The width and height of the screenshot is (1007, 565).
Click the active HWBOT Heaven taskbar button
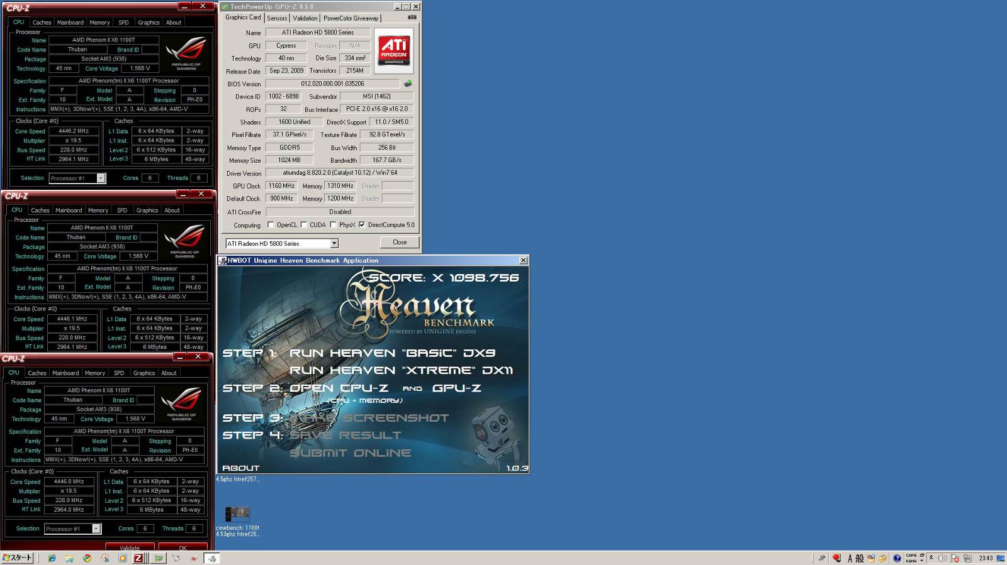click(211, 558)
